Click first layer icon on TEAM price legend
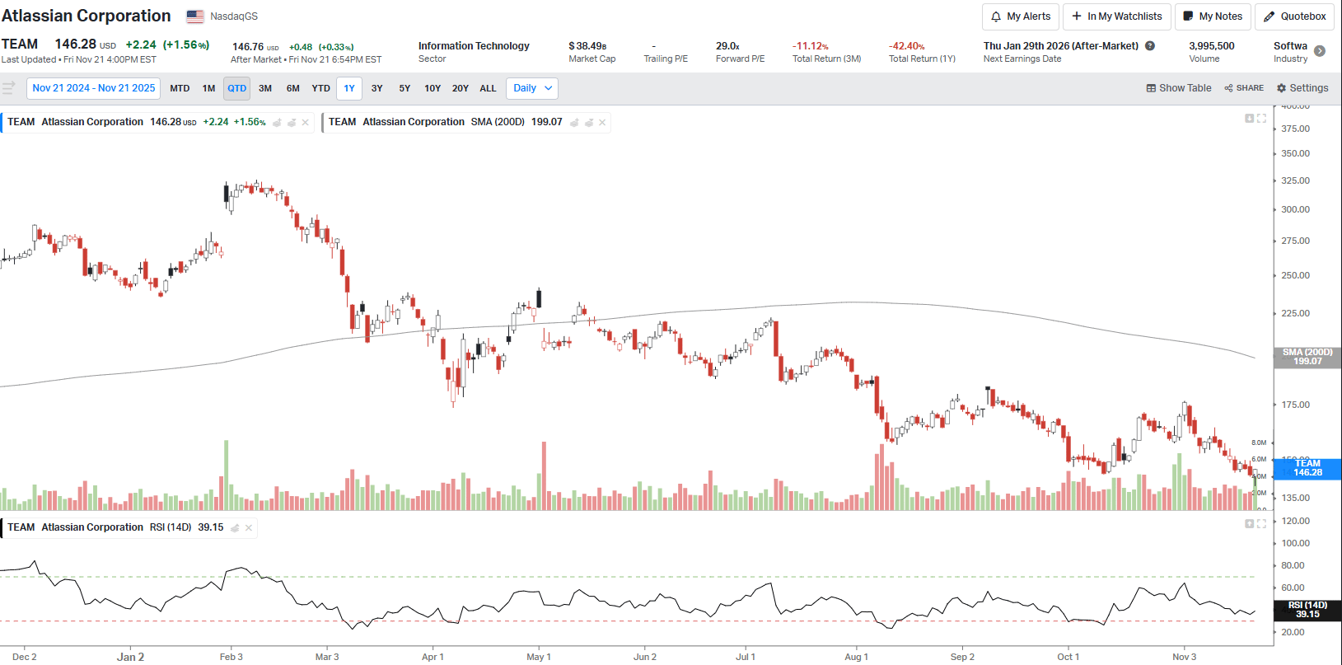 click(x=278, y=123)
